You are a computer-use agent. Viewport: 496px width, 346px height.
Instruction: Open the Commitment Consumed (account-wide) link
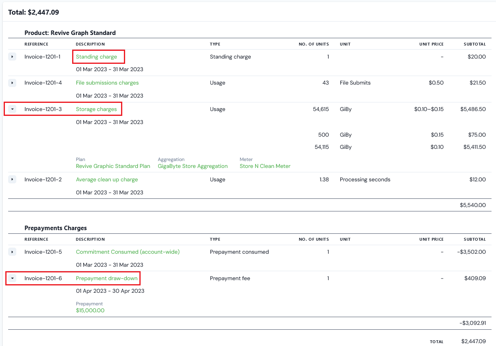pyautogui.click(x=128, y=252)
